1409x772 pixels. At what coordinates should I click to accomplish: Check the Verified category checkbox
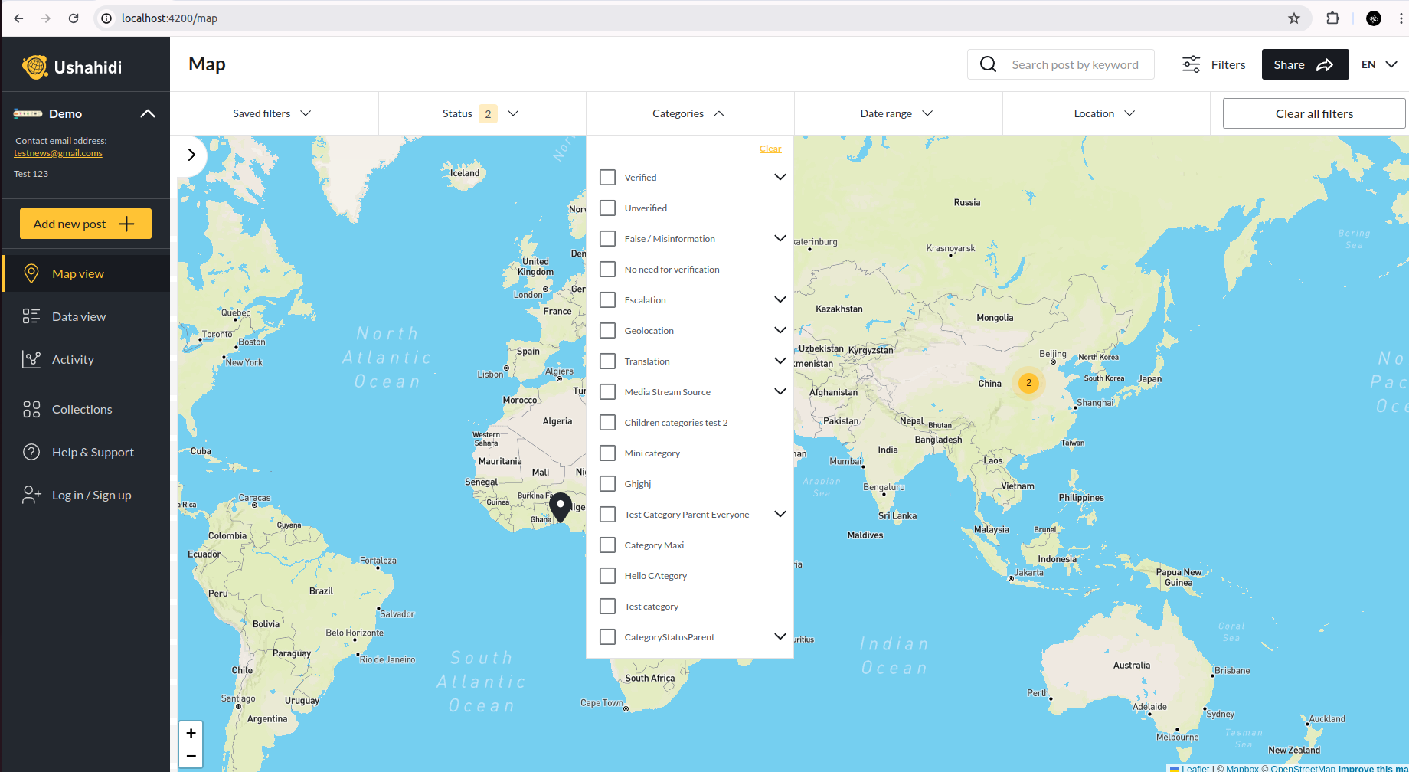pos(608,177)
